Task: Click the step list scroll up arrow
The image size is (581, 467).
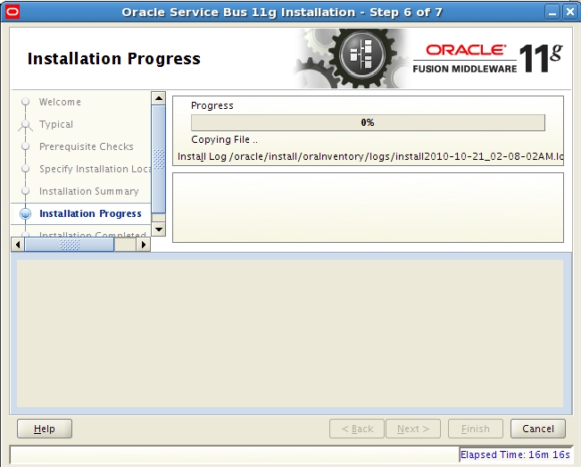Action: (159, 98)
